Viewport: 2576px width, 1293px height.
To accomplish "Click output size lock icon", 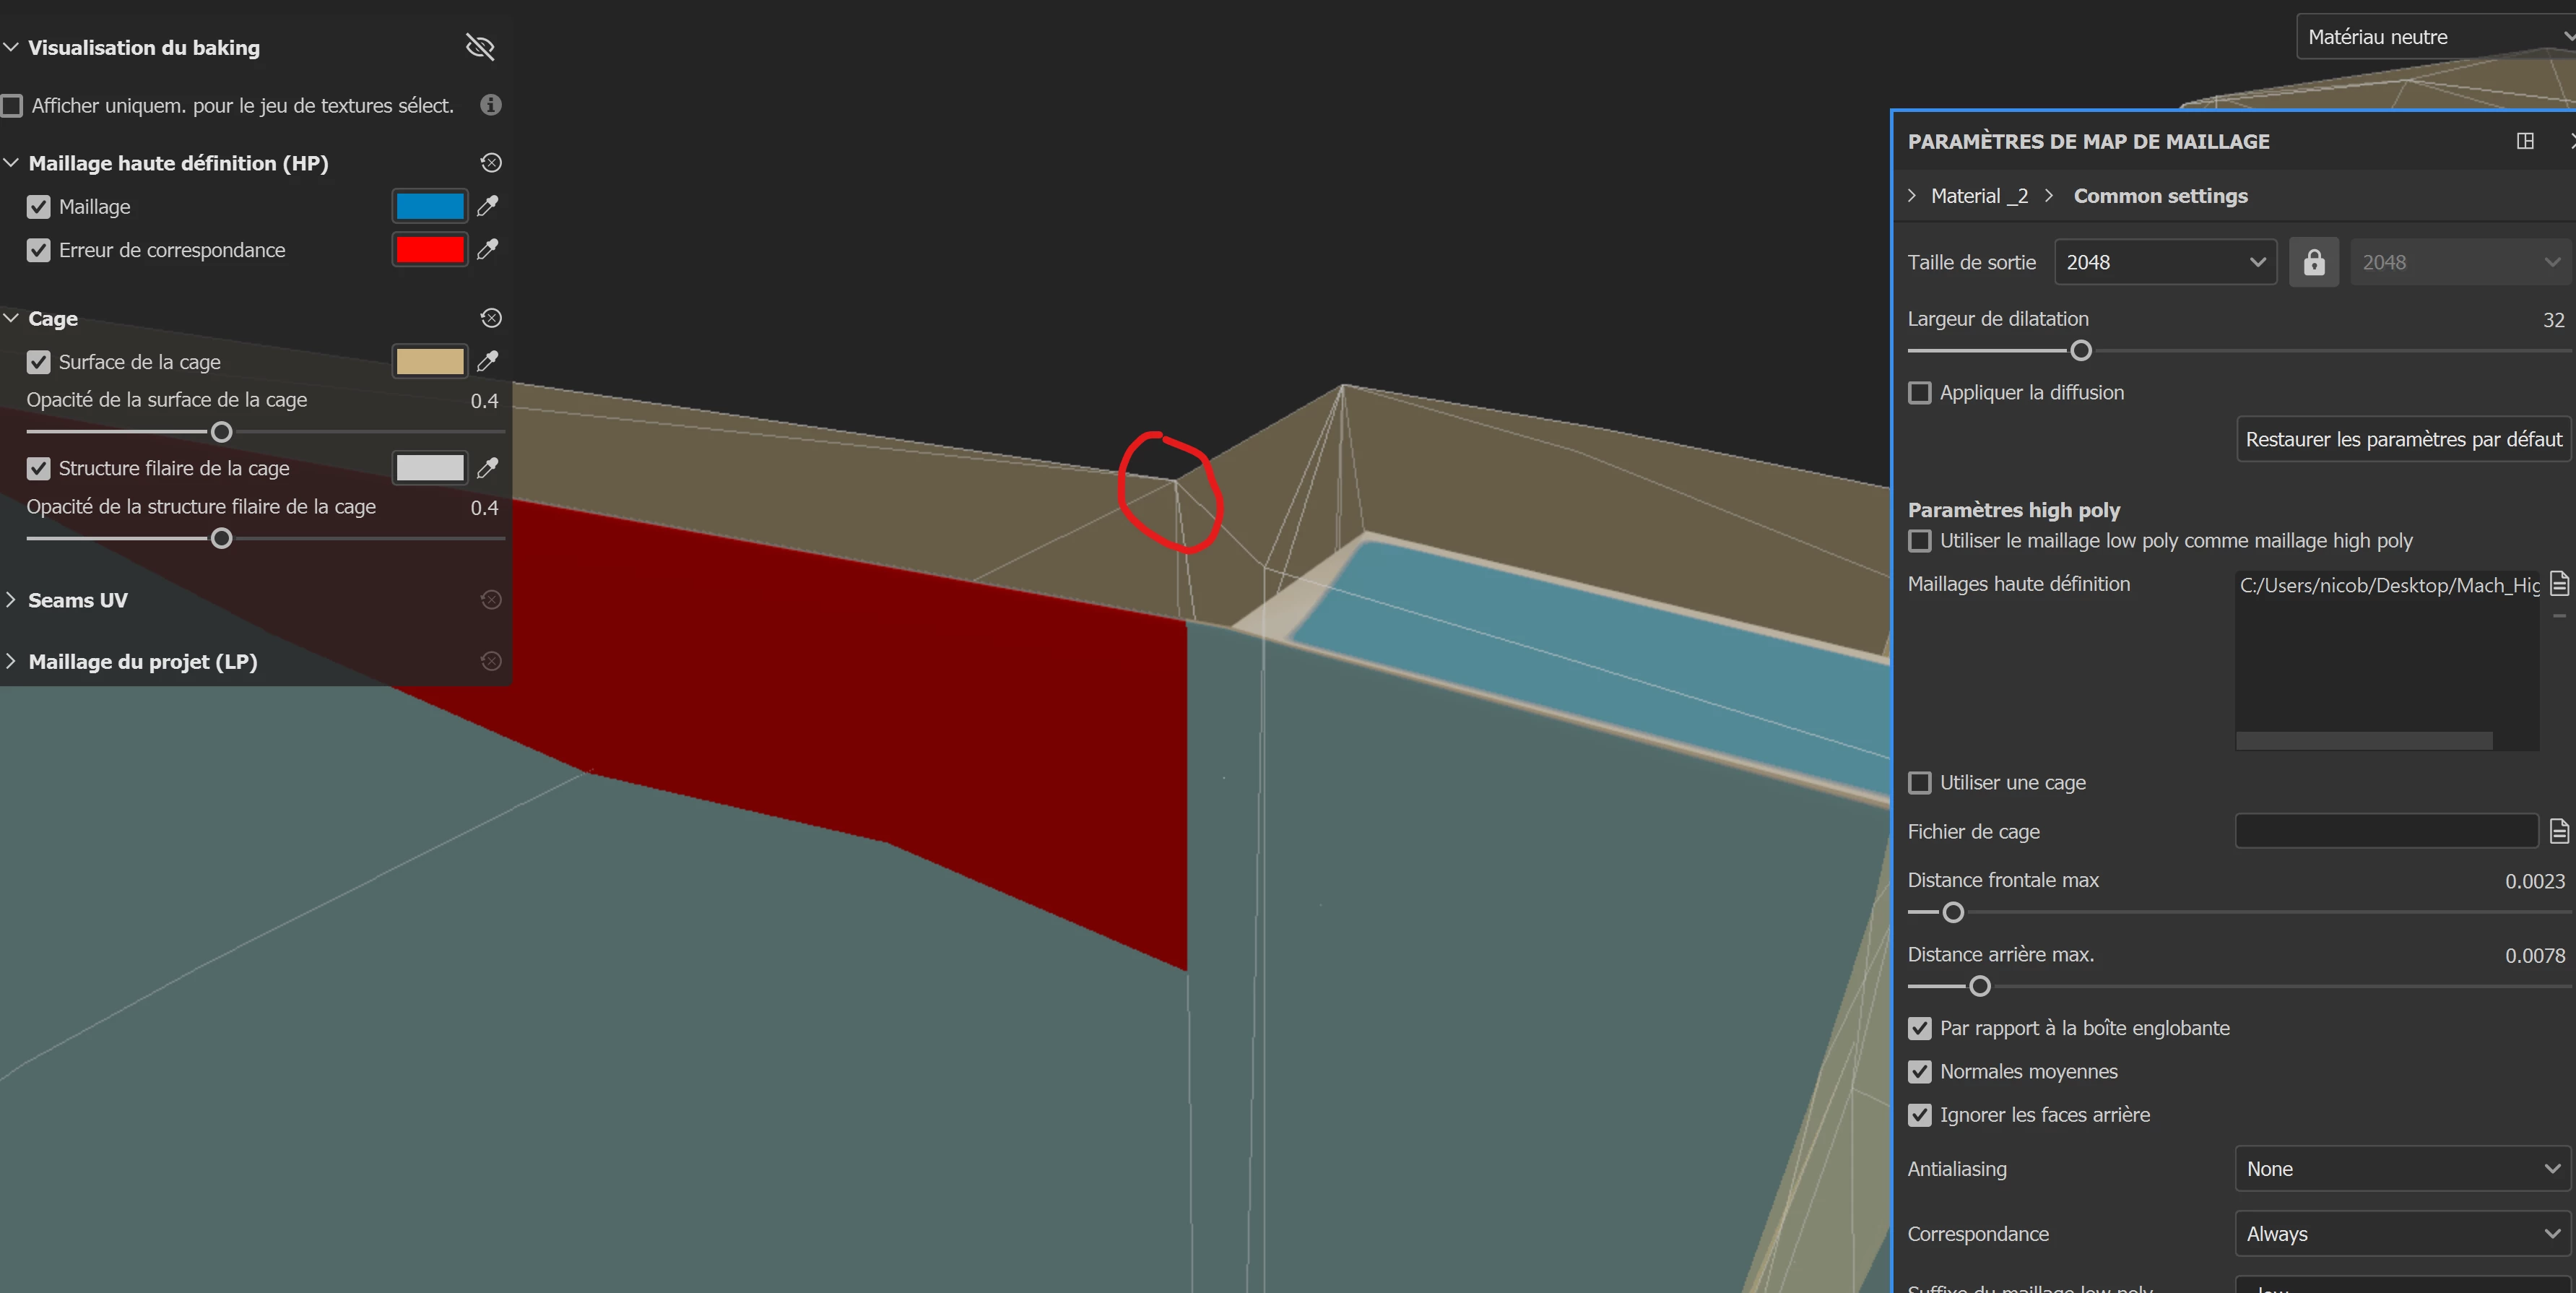I will tap(2314, 262).
